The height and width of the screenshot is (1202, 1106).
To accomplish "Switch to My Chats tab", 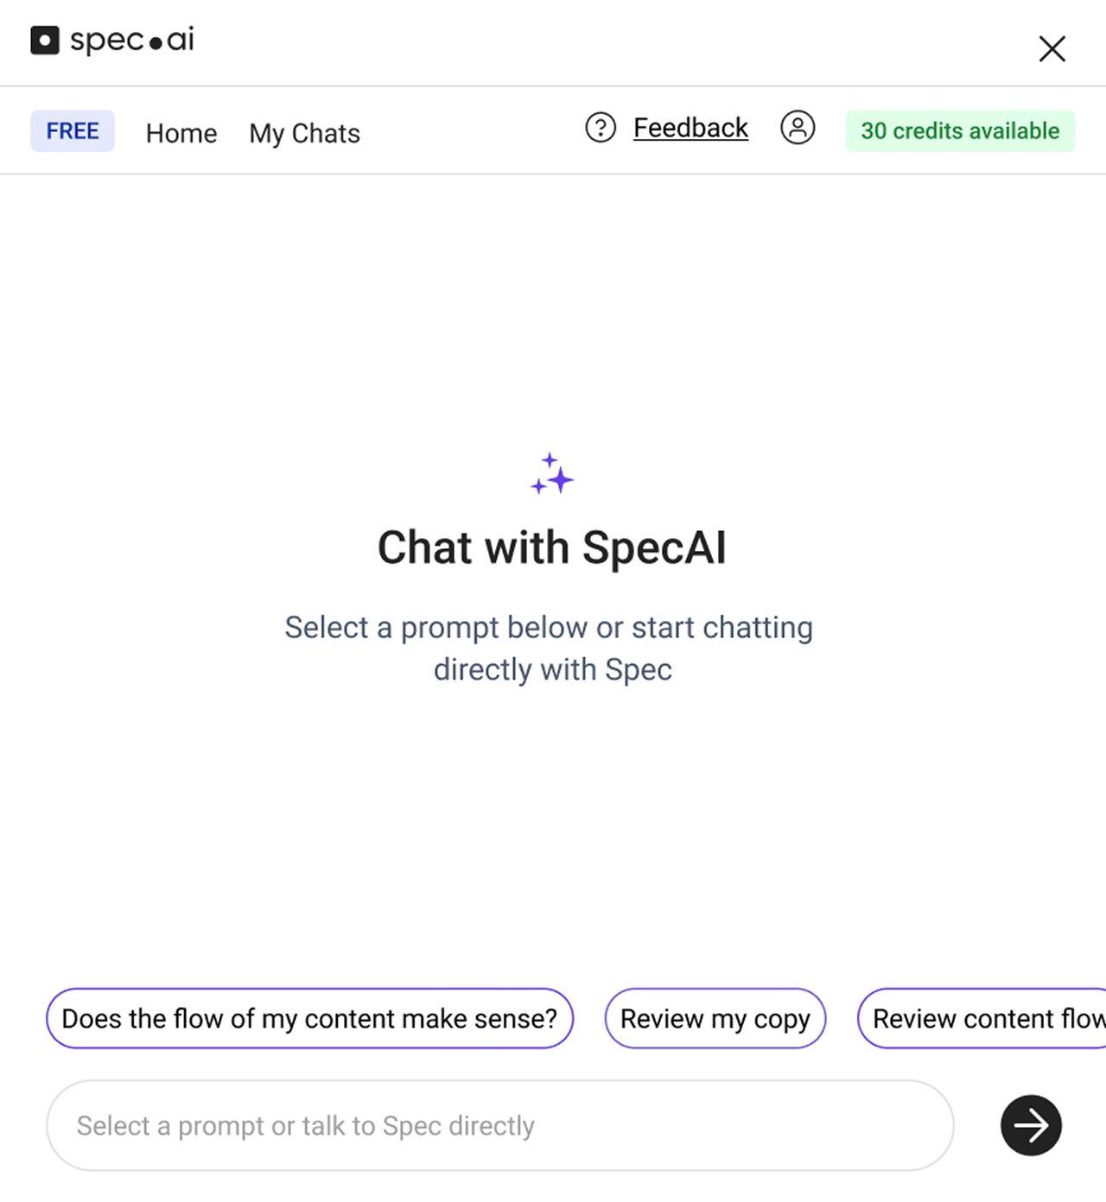I will click(304, 133).
